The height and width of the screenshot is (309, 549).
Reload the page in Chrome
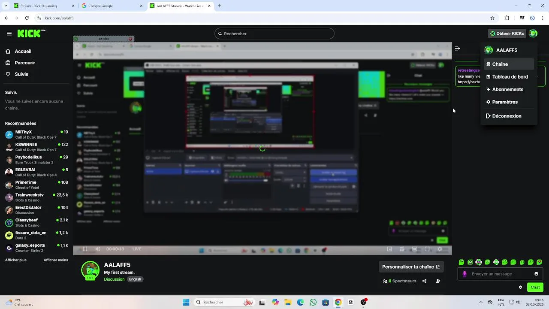click(27, 18)
